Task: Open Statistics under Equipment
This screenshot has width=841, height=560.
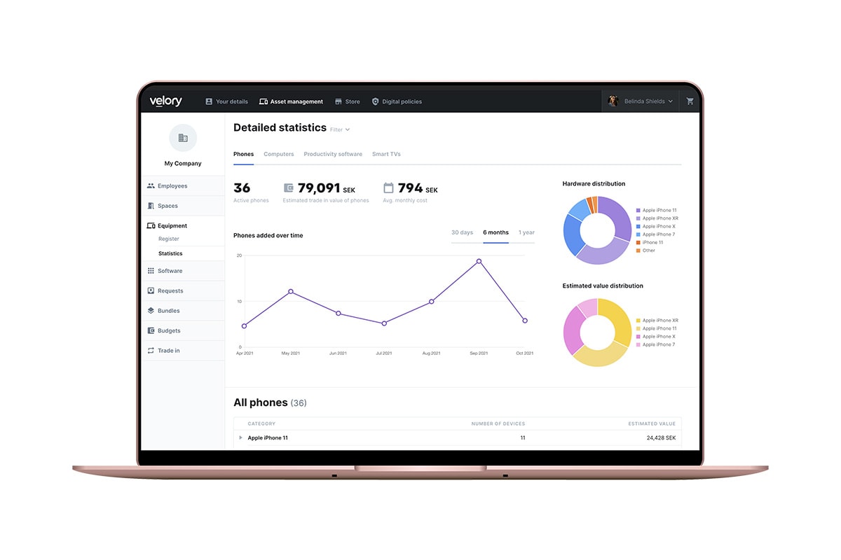Action: pos(170,253)
